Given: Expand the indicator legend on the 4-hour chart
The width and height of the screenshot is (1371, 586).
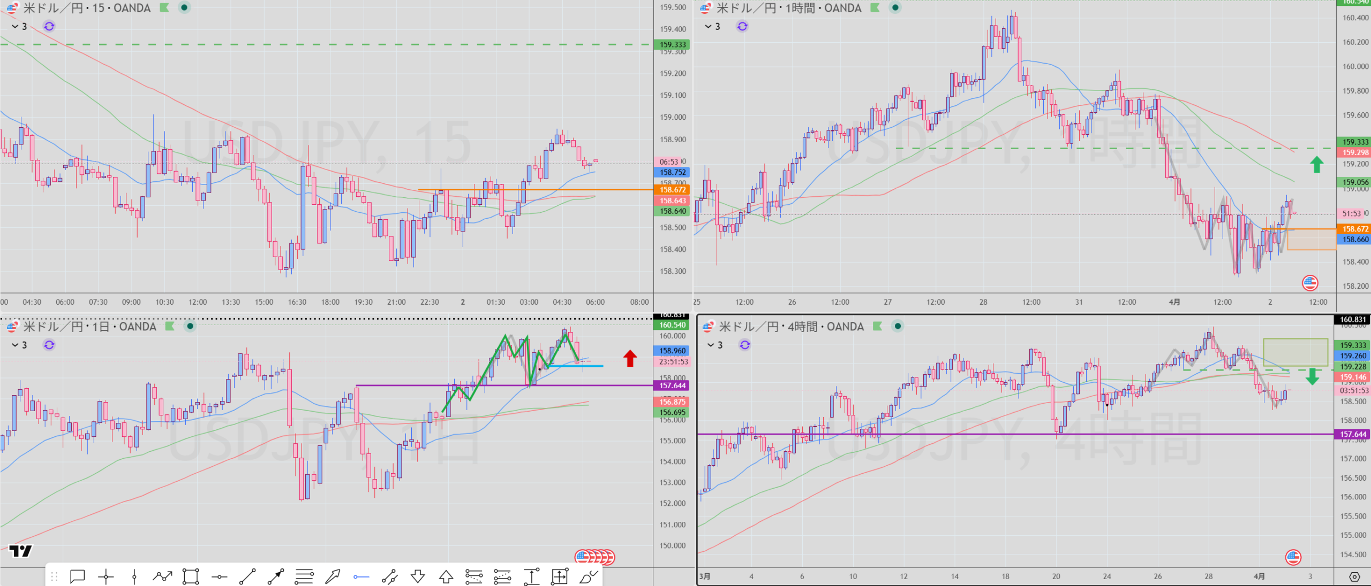Looking at the screenshot, I should 711,345.
